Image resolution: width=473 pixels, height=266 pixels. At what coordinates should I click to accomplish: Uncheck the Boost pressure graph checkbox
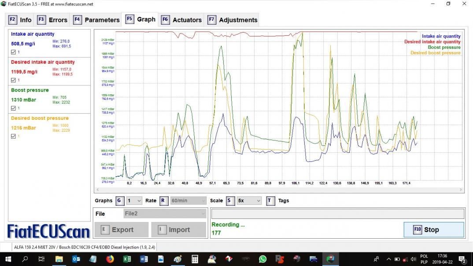[13, 108]
